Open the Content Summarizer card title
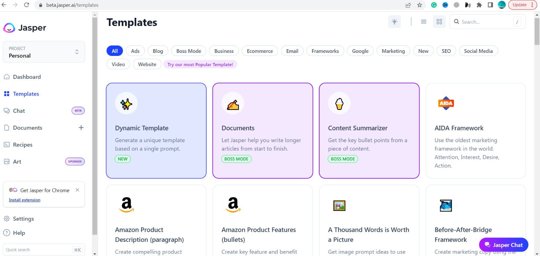 (x=358, y=128)
